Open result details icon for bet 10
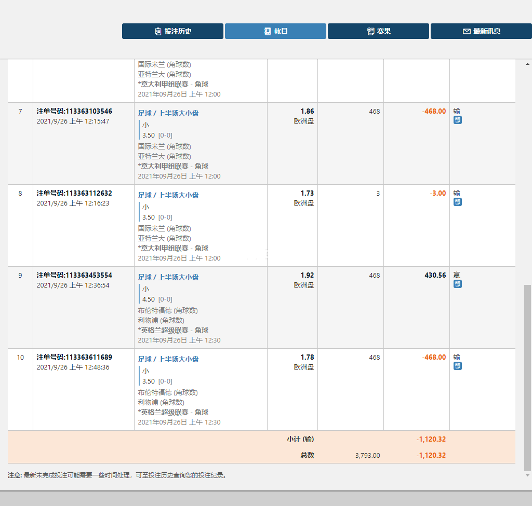532x506 pixels. coord(457,366)
